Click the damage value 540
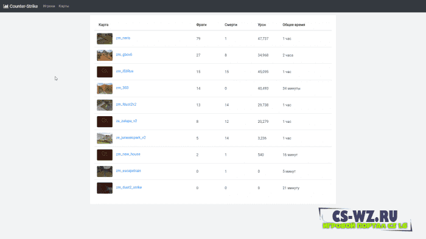Viewport: 426px width, 239px height. pos(260,155)
